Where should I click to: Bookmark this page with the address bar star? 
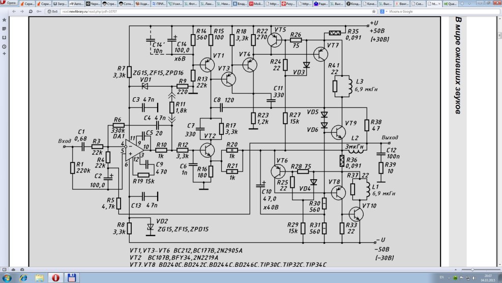point(374,11)
